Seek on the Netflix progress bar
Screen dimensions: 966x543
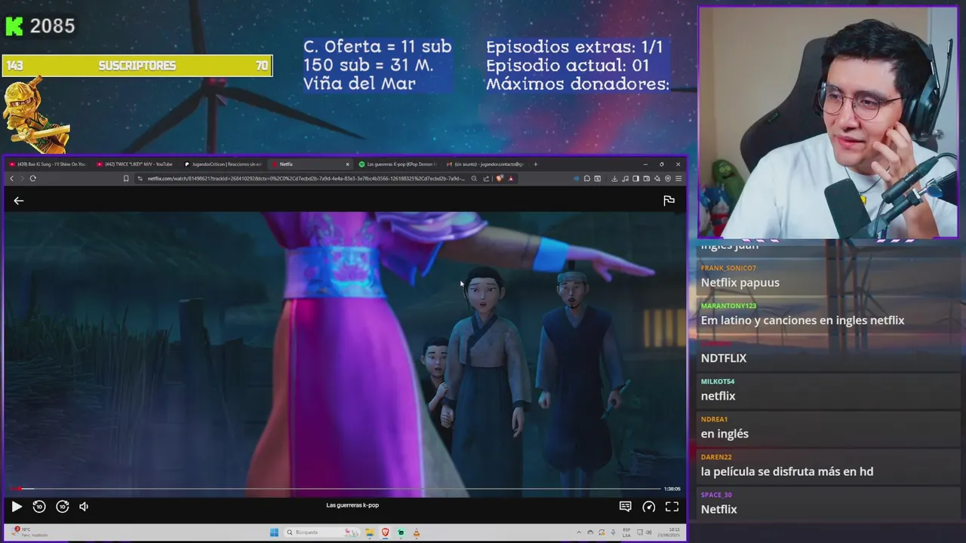(x=335, y=489)
